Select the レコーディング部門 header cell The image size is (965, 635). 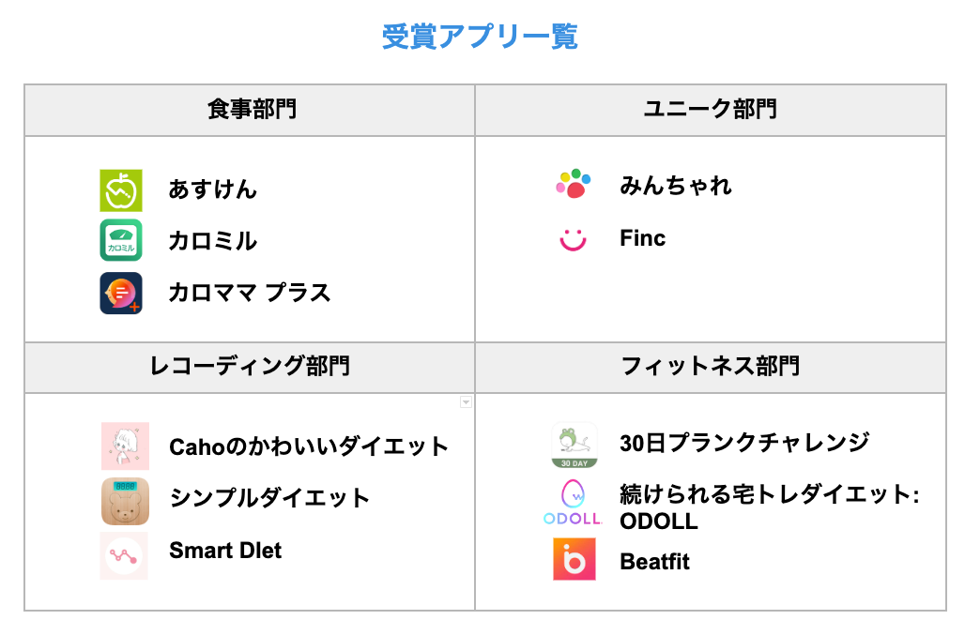click(250, 367)
